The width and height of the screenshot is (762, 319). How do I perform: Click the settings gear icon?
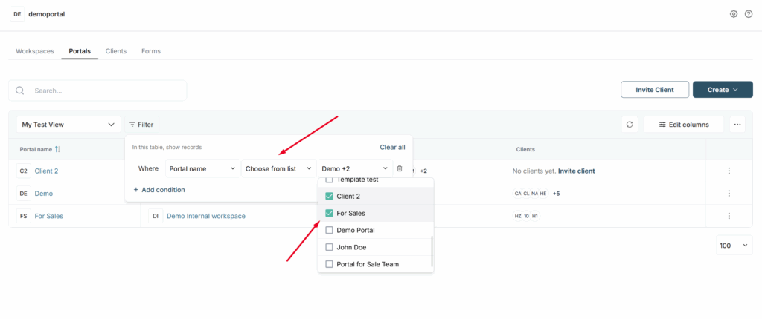(734, 14)
